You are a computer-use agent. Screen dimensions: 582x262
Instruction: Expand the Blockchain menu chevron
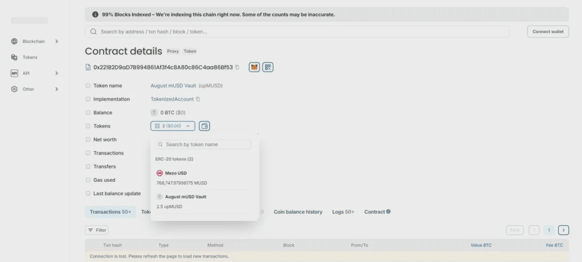pyautogui.click(x=56, y=41)
